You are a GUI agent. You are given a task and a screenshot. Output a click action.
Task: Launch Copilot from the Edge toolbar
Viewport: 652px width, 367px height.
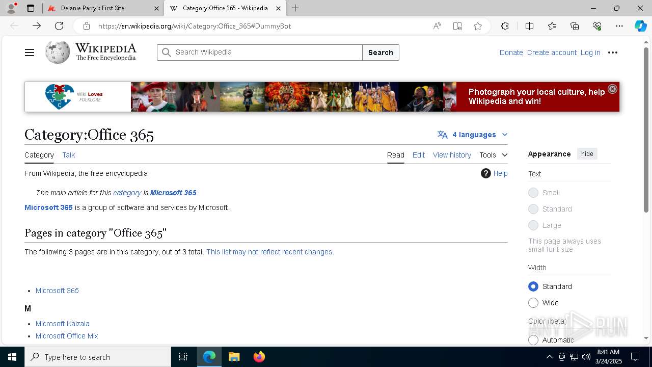(640, 26)
